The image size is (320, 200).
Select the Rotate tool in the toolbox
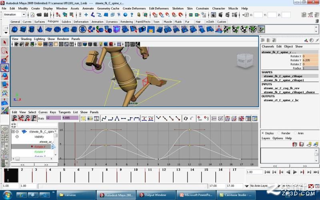tap(5, 76)
